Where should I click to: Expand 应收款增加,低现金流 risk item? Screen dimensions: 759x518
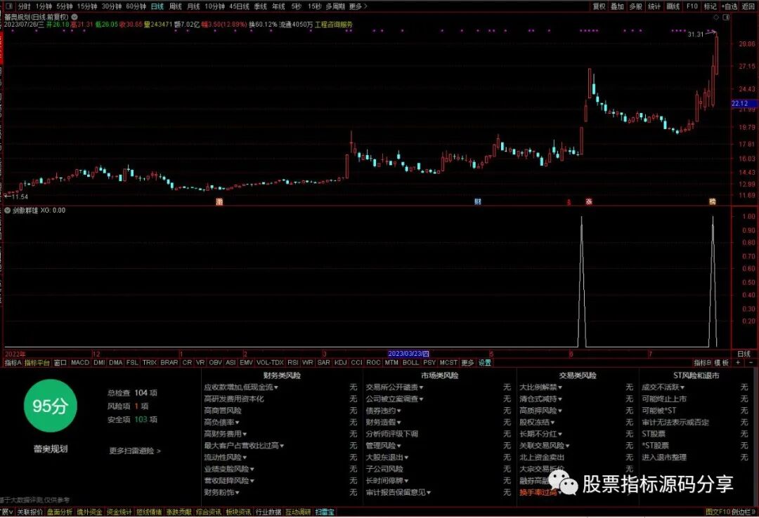(x=241, y=387)
